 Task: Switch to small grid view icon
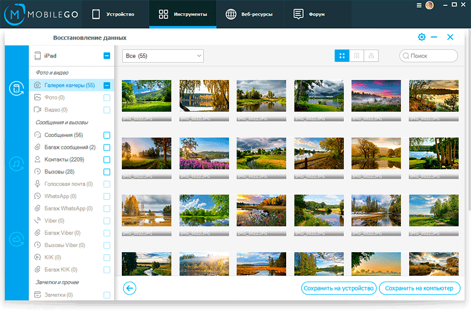(x=356, y=56)
